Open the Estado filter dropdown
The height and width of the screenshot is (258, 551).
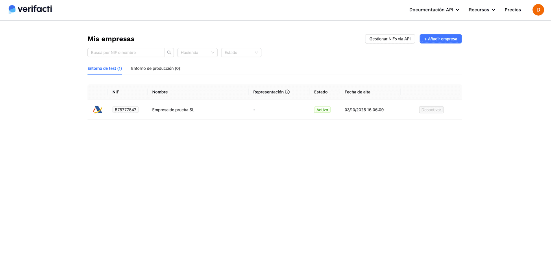click(241, 53)
